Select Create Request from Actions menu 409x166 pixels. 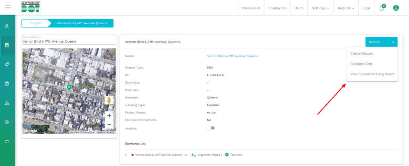362,53
